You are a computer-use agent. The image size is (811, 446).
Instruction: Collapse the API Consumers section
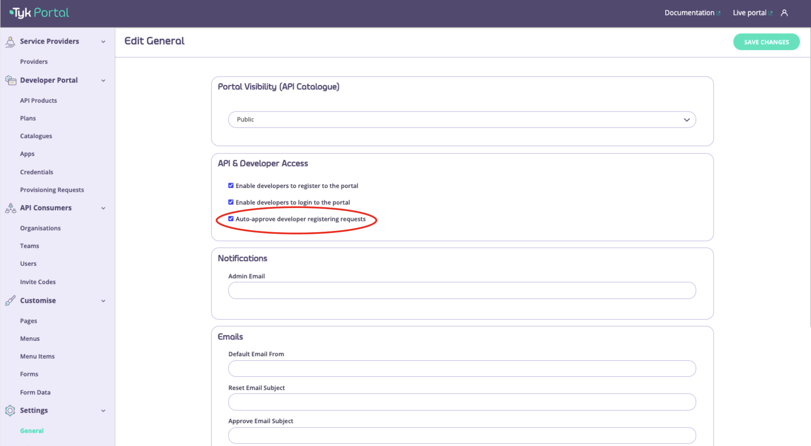coord(103,208)
